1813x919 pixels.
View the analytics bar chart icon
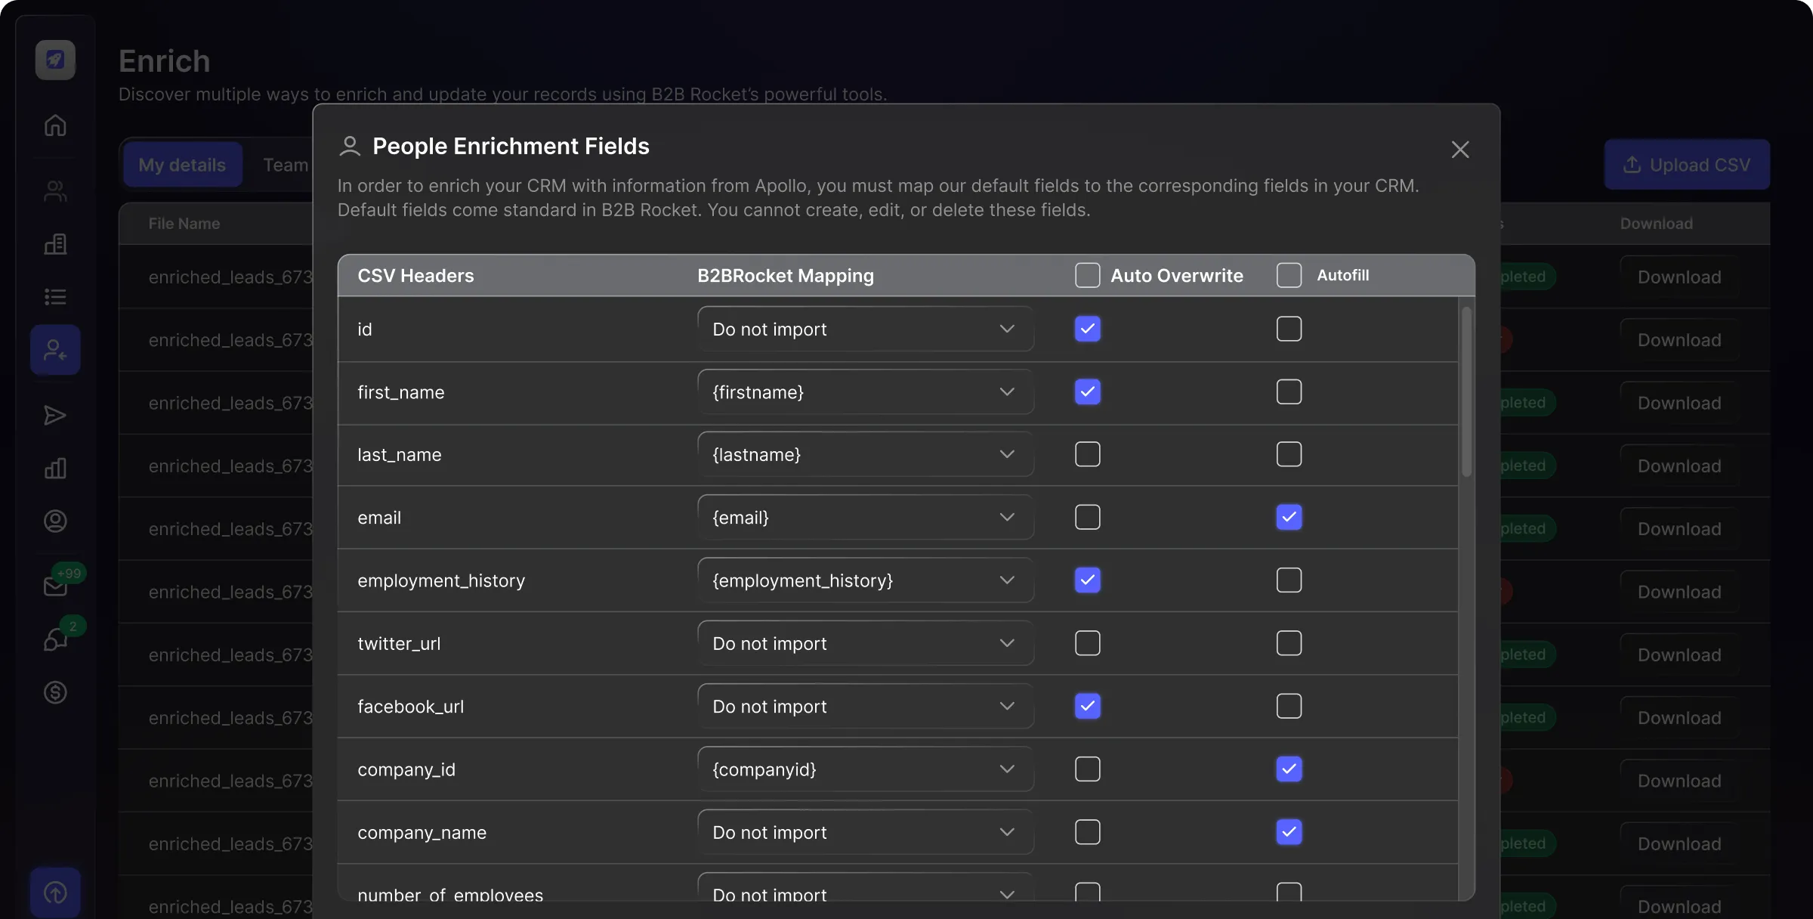point(55,468)
